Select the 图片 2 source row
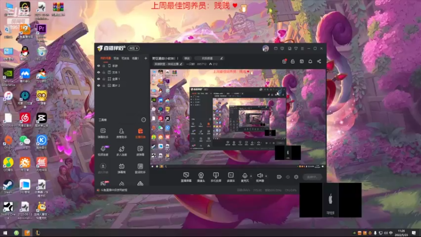421x237 pixels. 123,85
